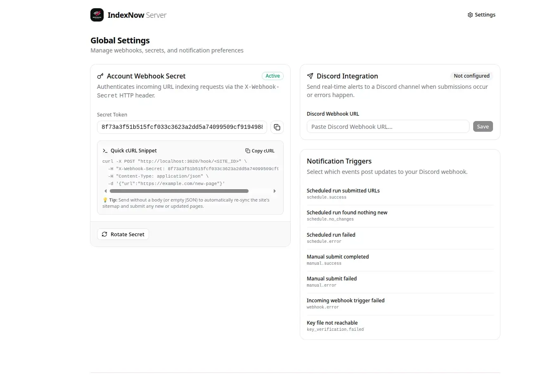
Task: Click the Global Settings heading
Action: pos(120,40)
